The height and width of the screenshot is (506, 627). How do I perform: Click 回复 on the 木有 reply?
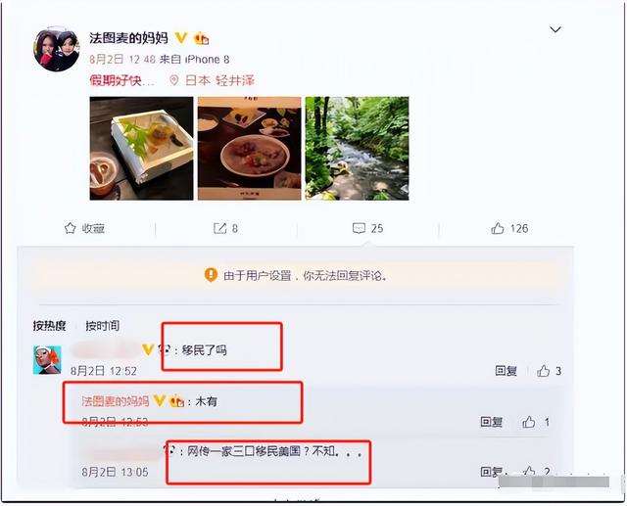[x=491, y=422]
